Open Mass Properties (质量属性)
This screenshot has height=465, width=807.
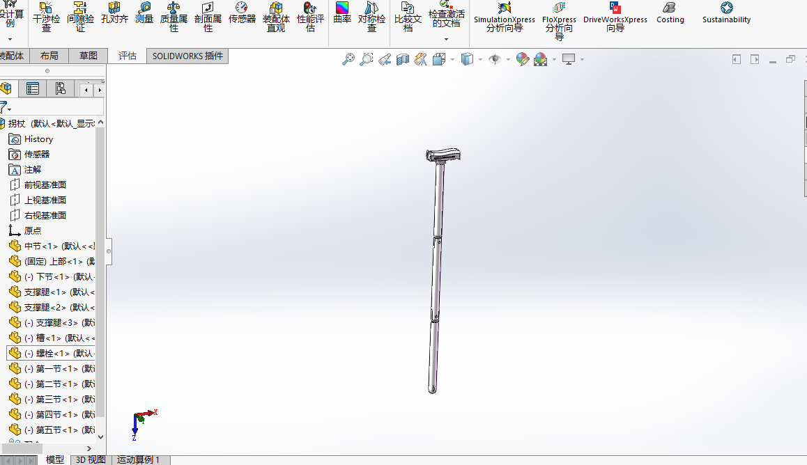coord(174,17)
